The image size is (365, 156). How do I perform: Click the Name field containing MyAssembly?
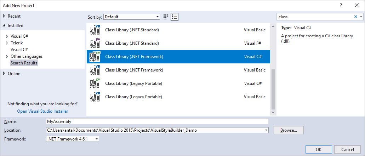157,121
